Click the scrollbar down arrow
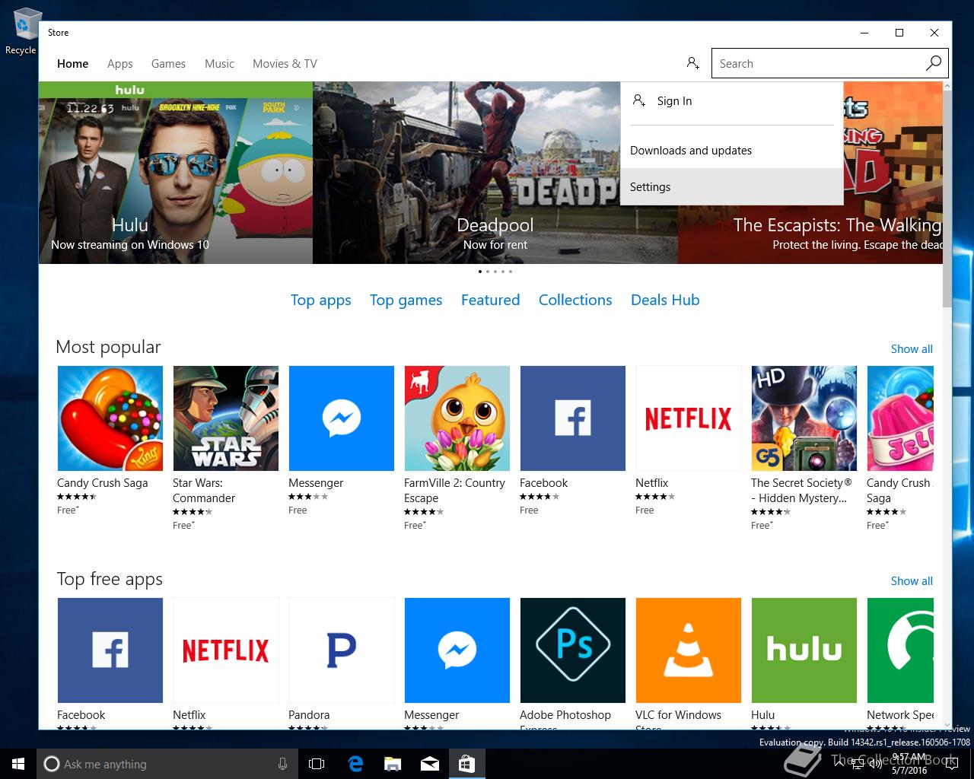The width and height of the screenshot is (974, 779). coord(947,725)
